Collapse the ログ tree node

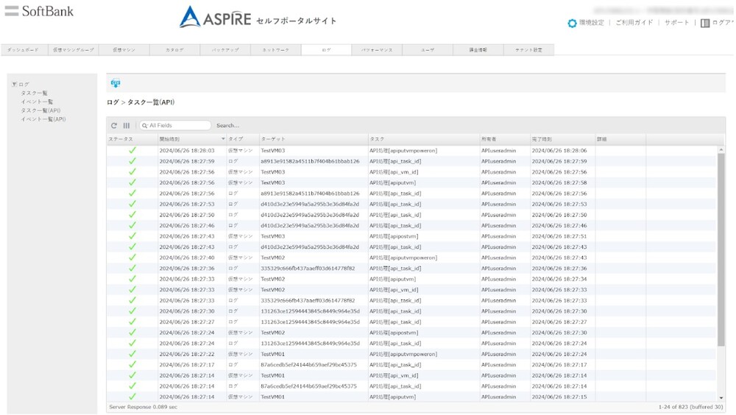tap(14, 85)
